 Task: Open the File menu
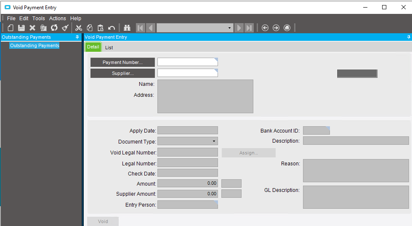[11, 19]
